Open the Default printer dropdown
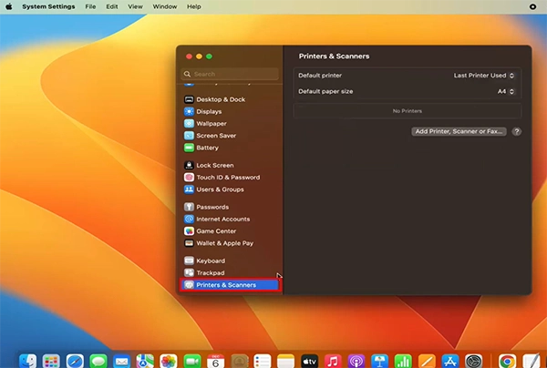Image resolution: width=547 pixels, height=368 pixels. 484,76
